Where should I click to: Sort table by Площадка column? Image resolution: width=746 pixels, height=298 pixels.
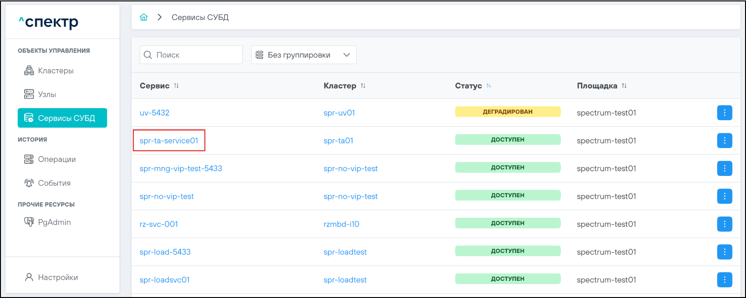[624, 86]
